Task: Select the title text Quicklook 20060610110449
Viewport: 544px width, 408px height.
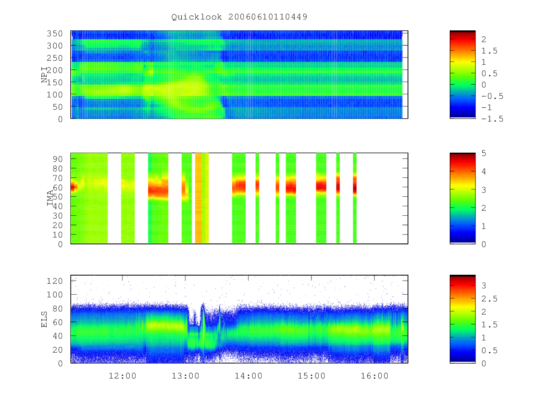Action: [239, 17]
